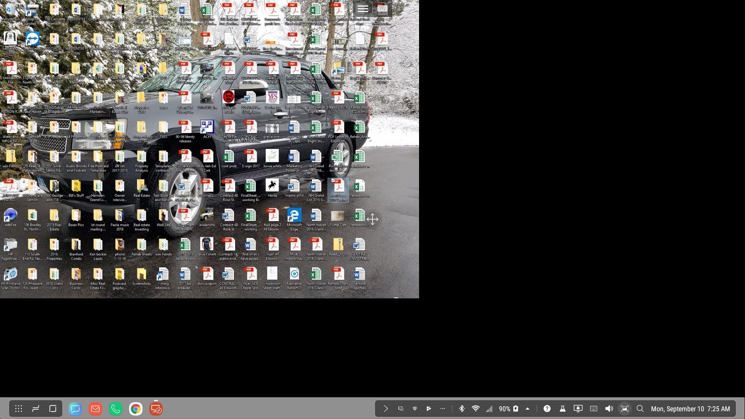Select the TeamViewer desktop shortcut

click(33, 42)
